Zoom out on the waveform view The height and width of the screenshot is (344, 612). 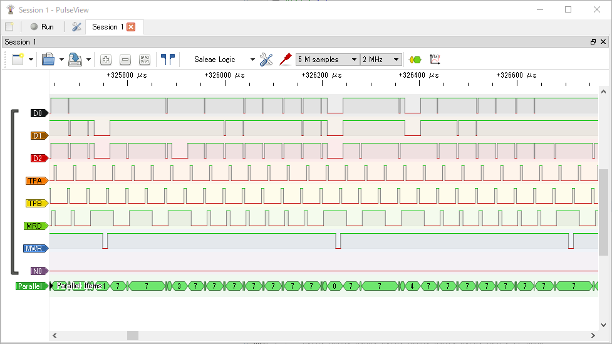coord(125,60)
